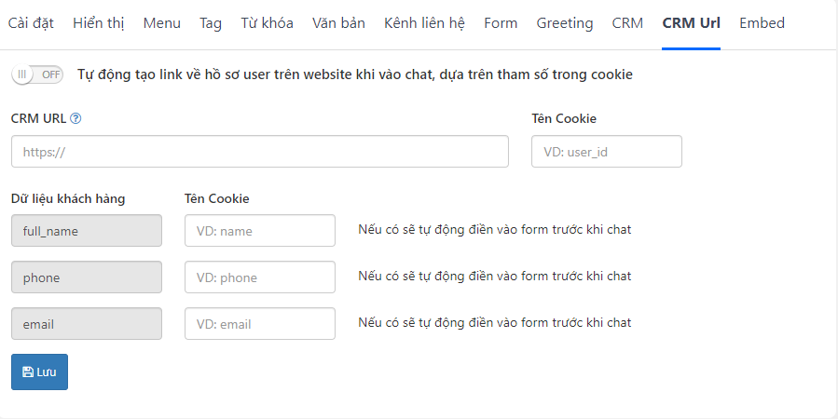Screen dimensions: 838x419
Task: Click the email cookie name input
Action: pyautogui.click(x=260, y=323)
